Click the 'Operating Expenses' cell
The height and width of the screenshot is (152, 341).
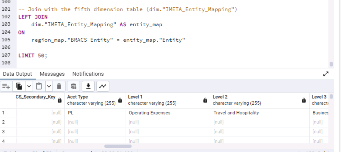(x=149, y=113)
